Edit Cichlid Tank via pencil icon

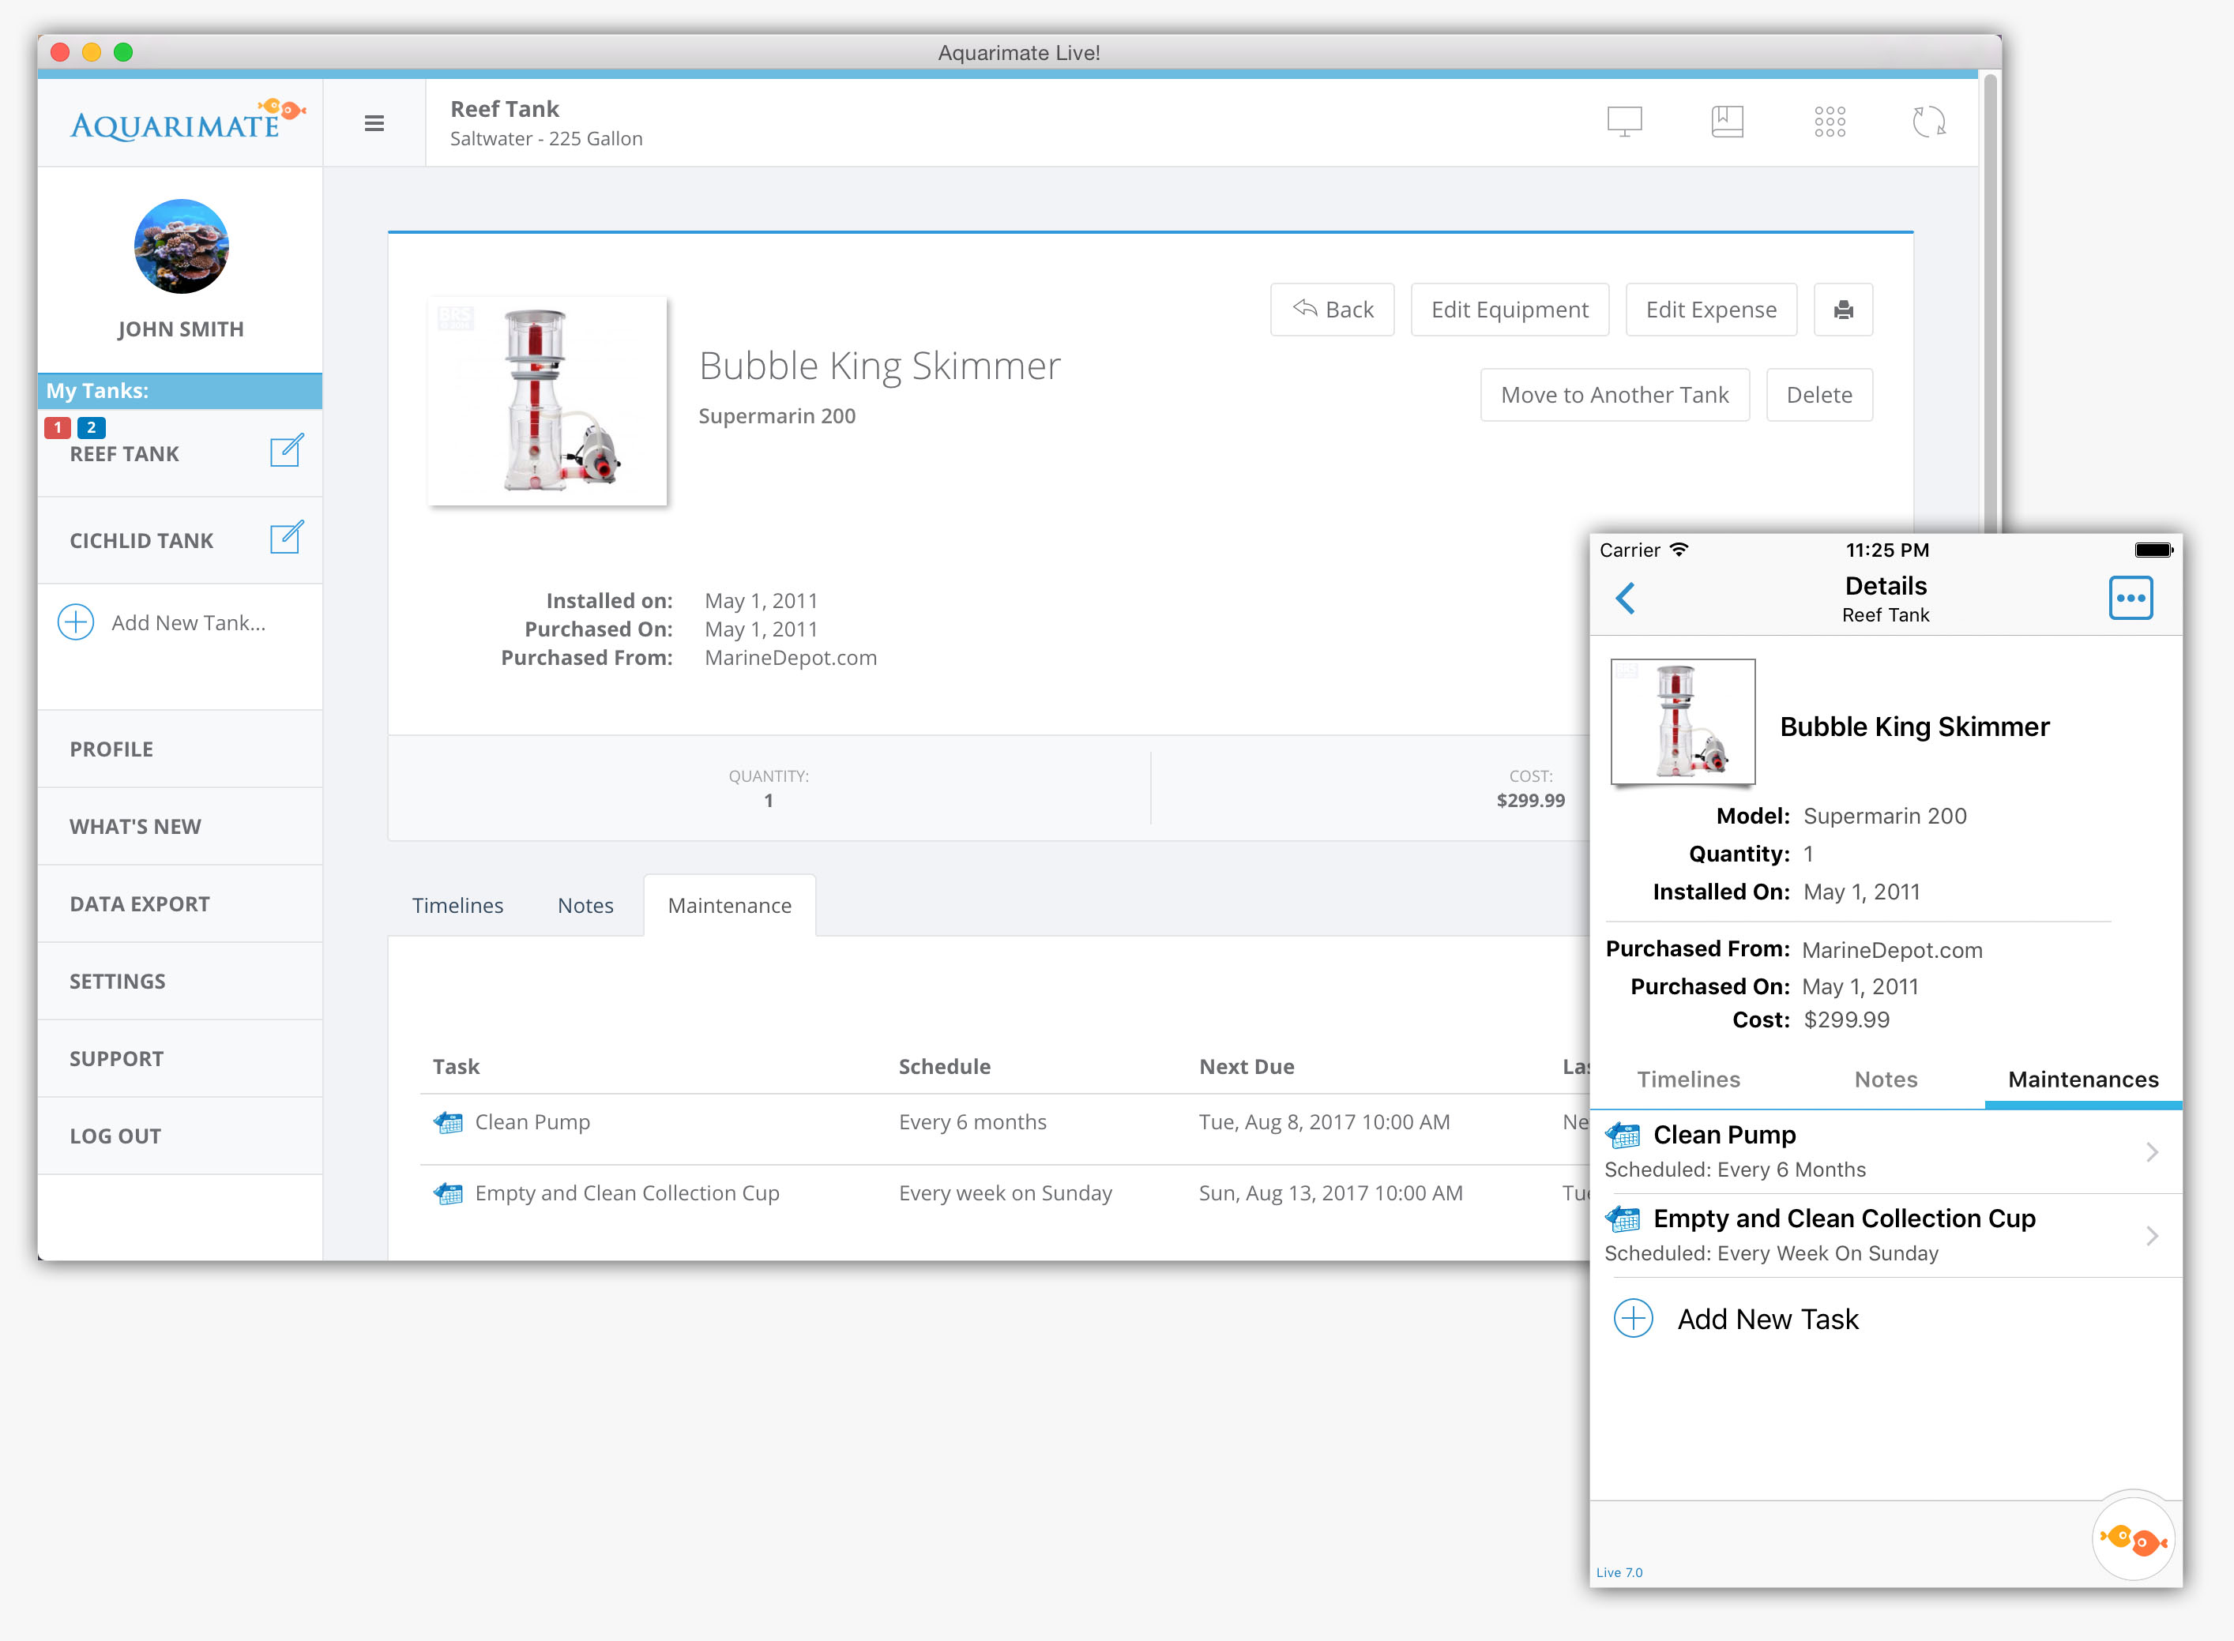pos(286,538)
